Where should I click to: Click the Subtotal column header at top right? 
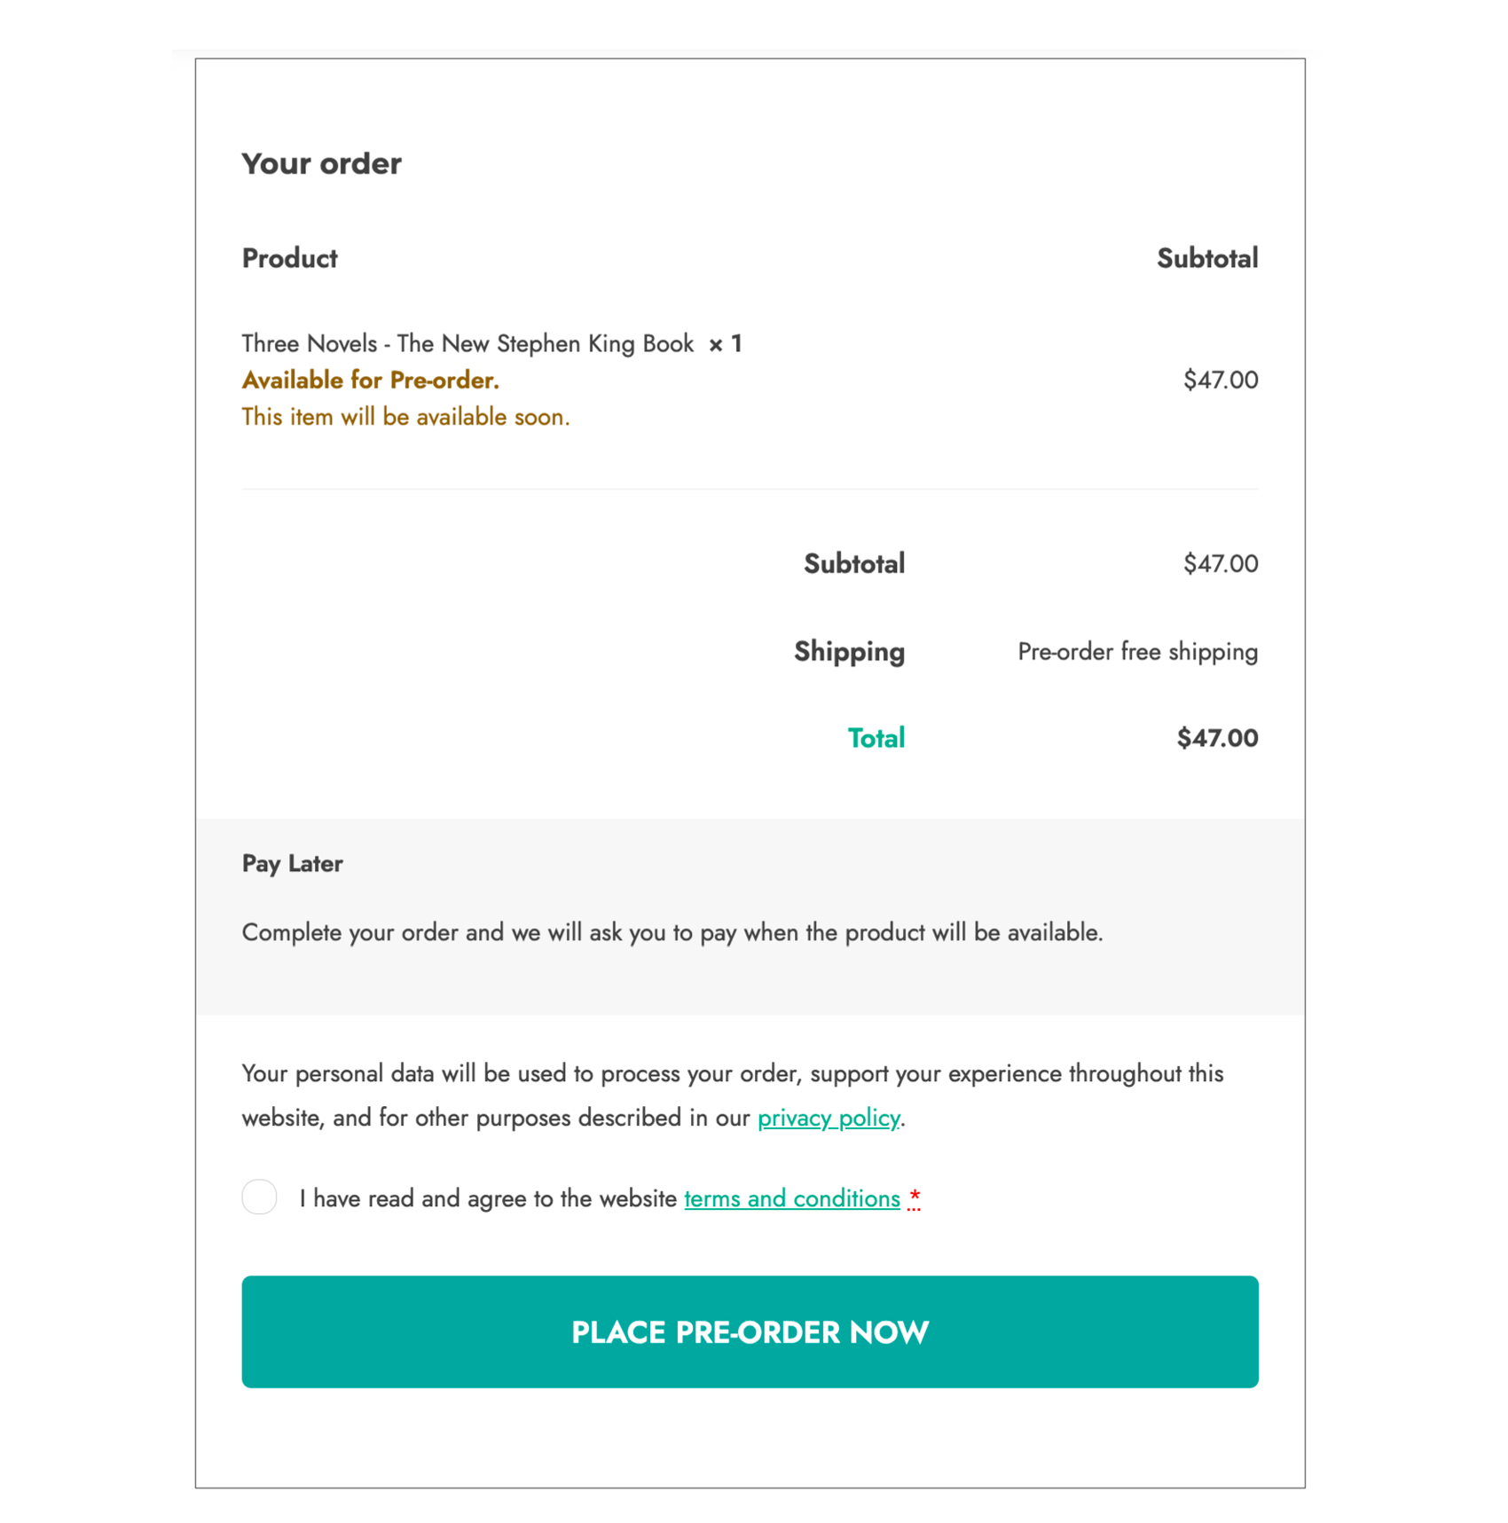pyautogui.click(x=1206, y=258)
